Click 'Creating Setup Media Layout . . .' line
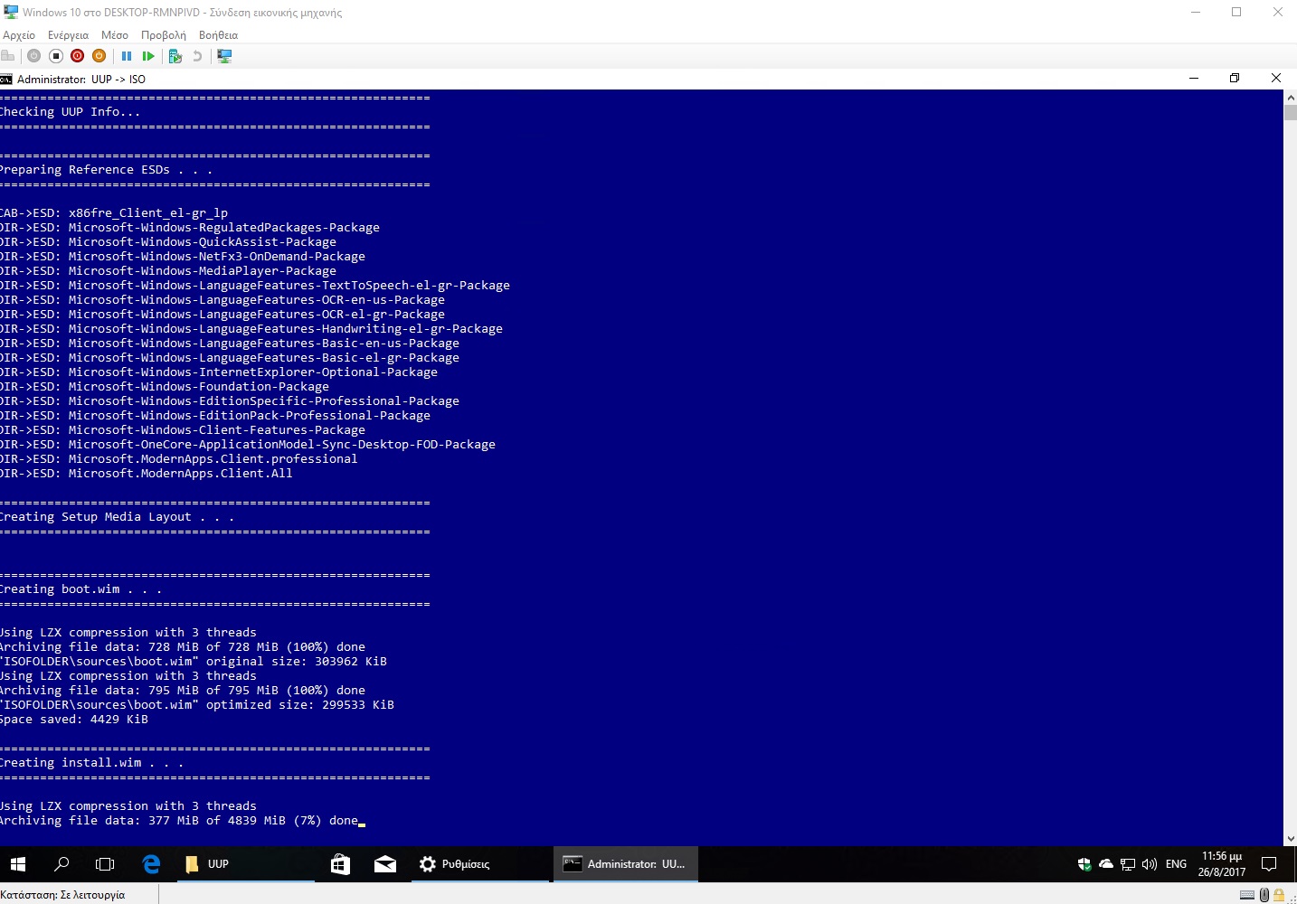Screen dimensions: 1297x904 pos(118,517)
